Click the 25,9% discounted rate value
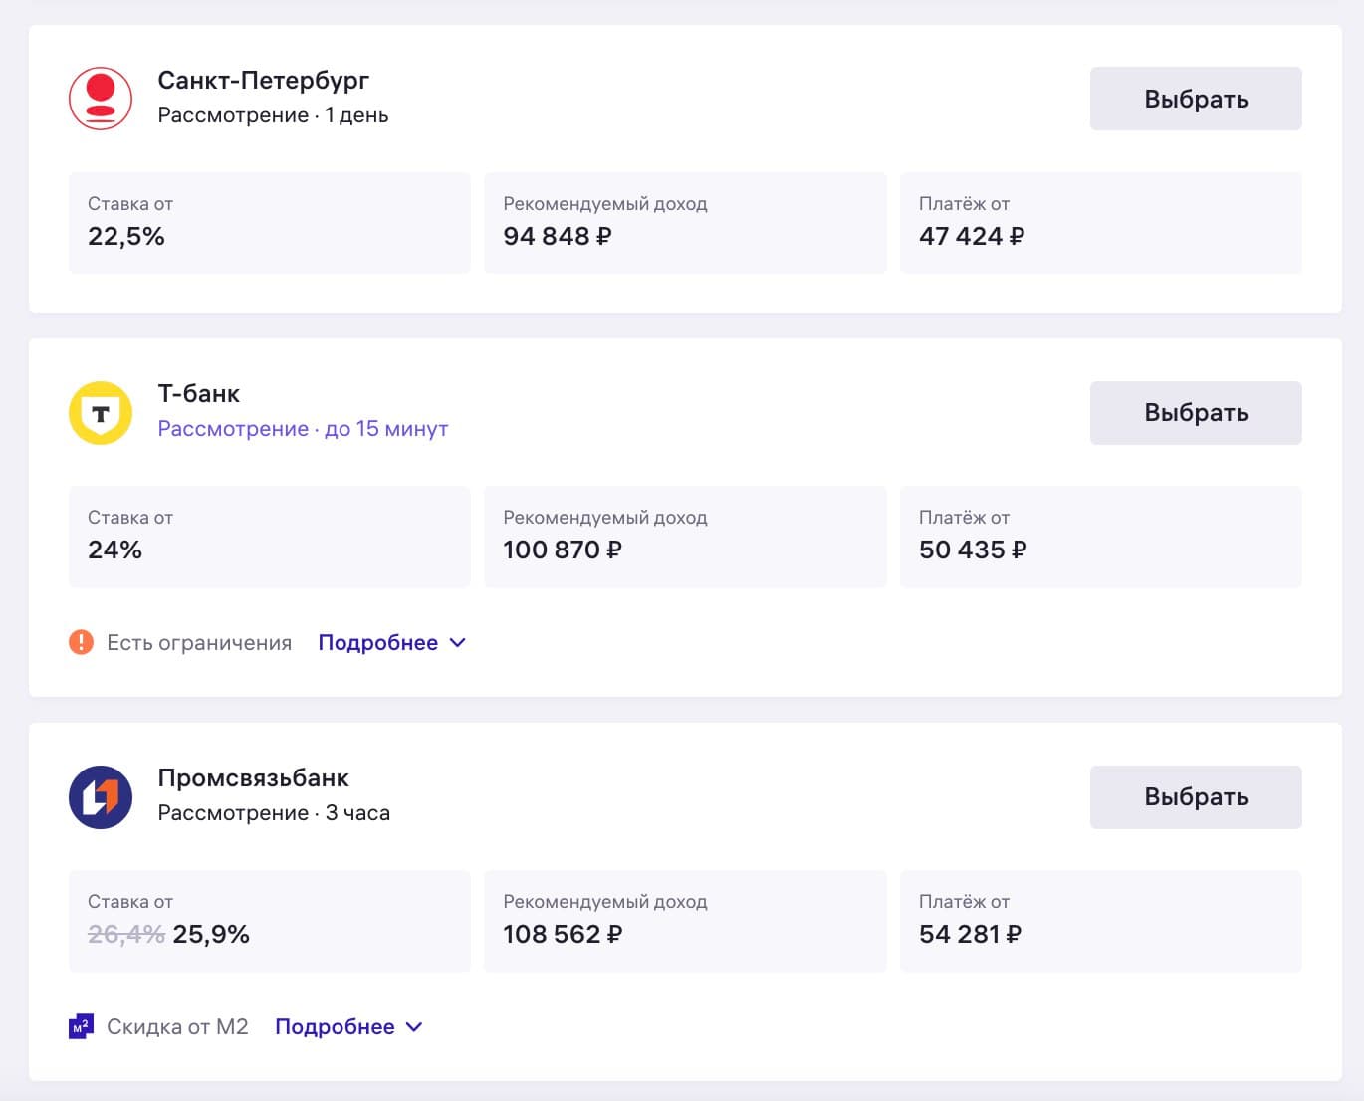Screen dimensions: 1364x1101 coord(211,935)
